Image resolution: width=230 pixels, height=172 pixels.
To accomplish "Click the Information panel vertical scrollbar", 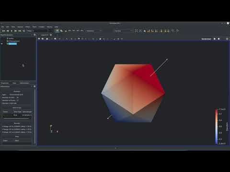I will 35,116.
